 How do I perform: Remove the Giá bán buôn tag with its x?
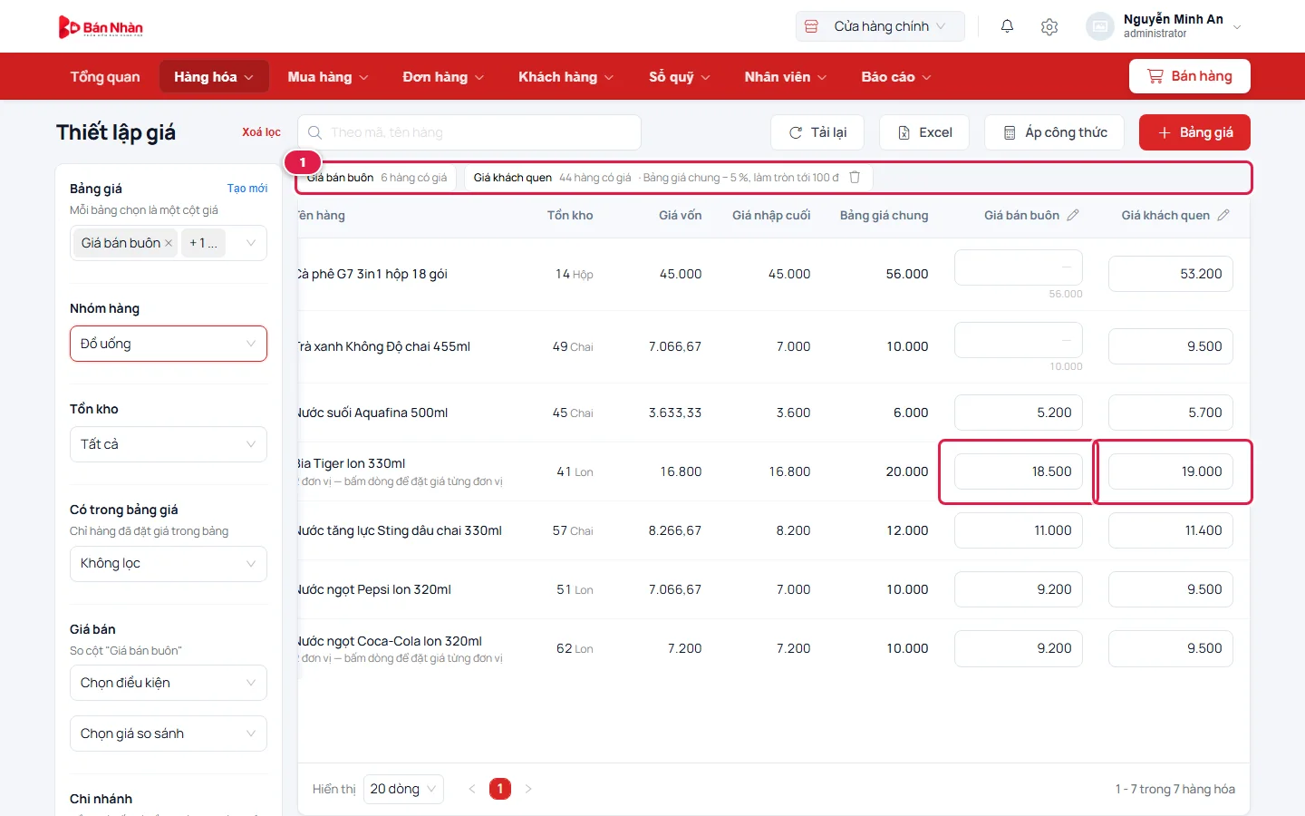point(169,243)
